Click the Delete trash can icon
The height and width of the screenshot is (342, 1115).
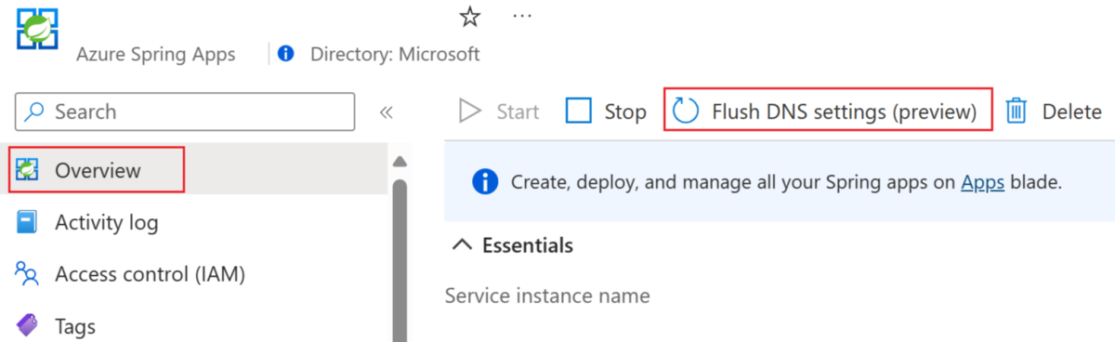point(1017,112)
